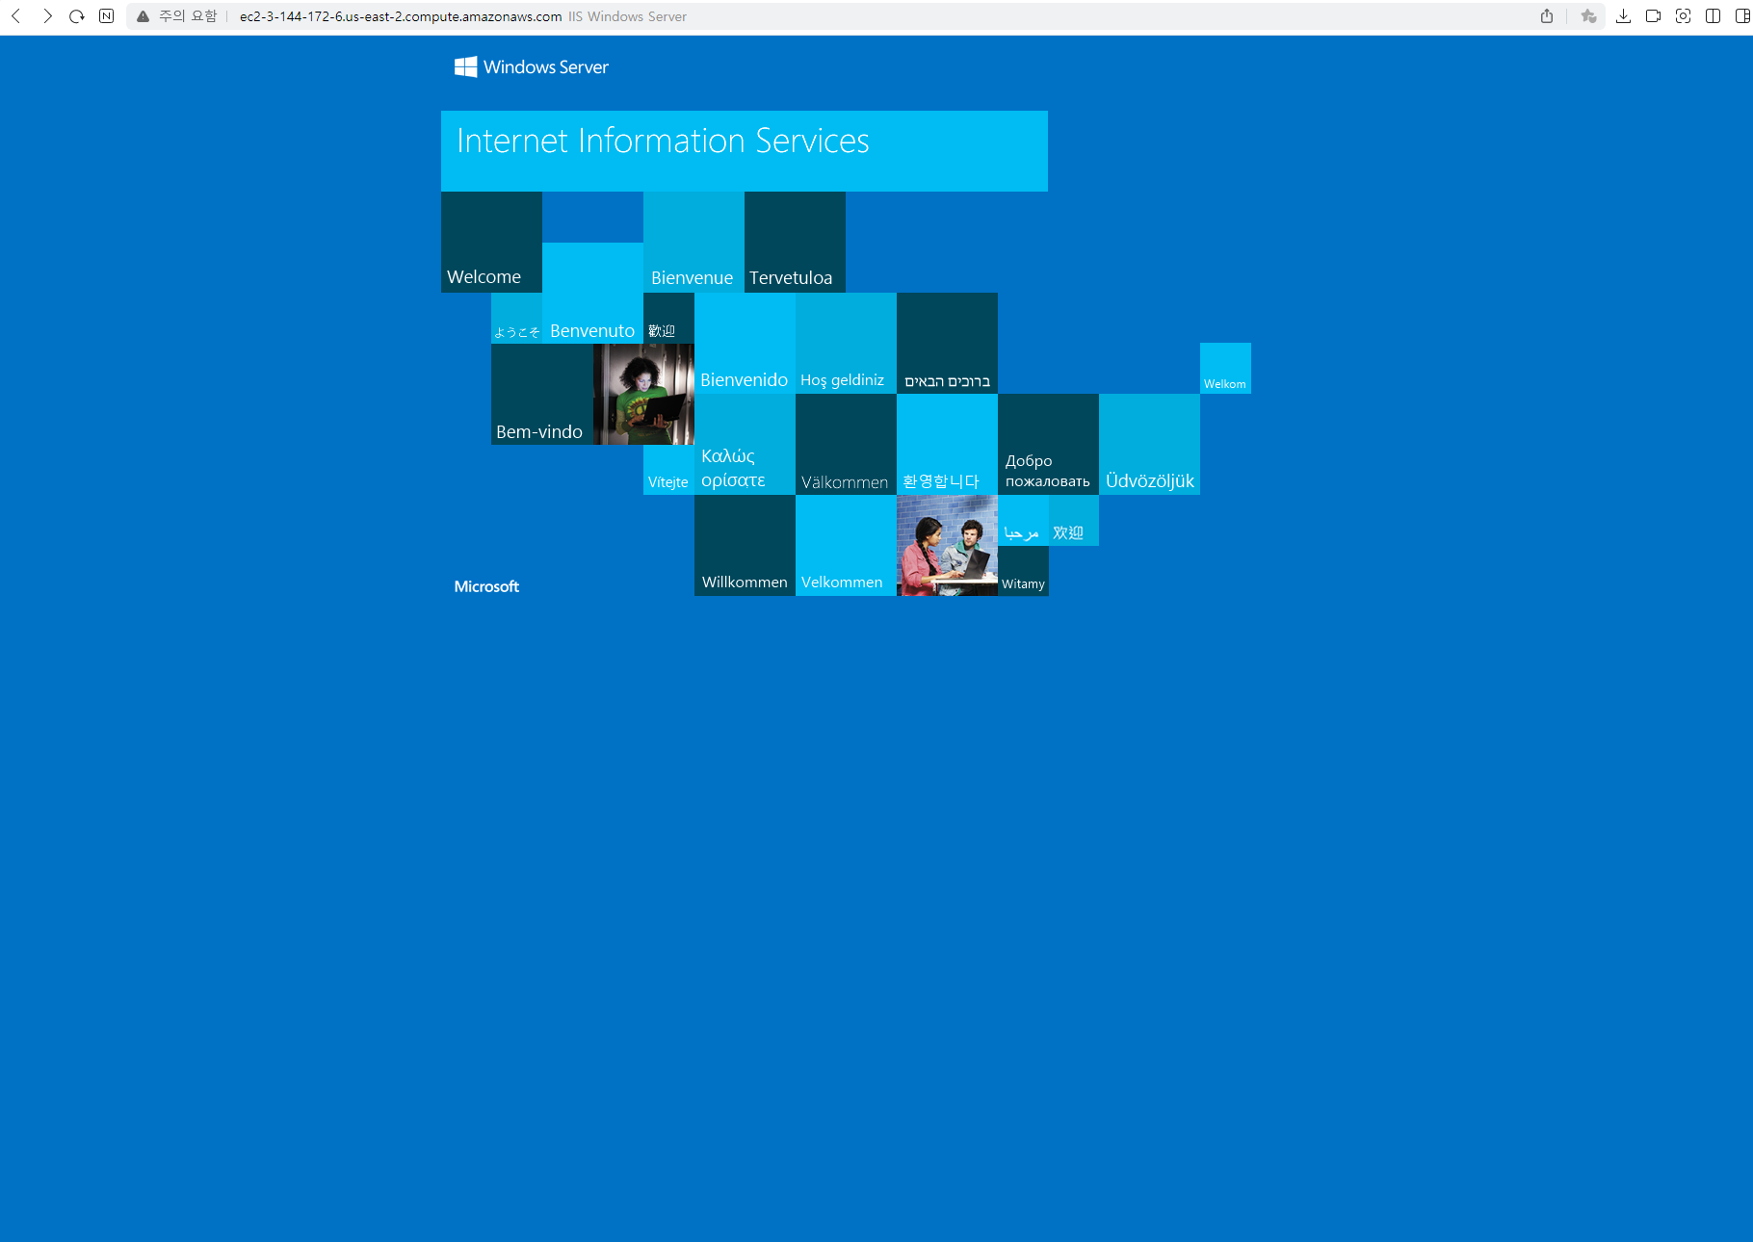This screenshot has height=1242, width=1753.
Task: Click the Välkommen tile
Action: point(846,444)
